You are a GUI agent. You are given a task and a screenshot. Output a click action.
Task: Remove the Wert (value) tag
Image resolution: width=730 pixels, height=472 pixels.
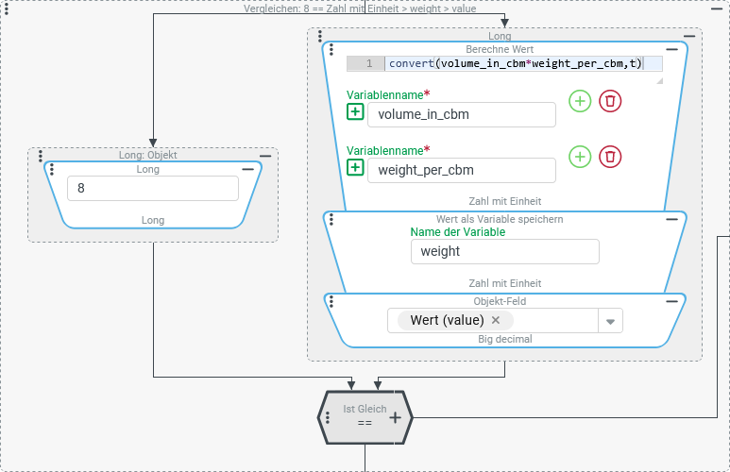click(496, 321)
